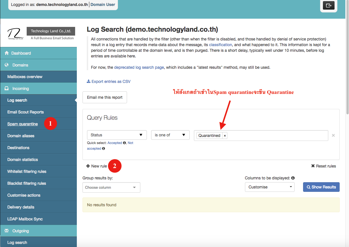Open the Status field dropdown
The width and height of the screenshot is (349, 247).
(x=117, y=135)
